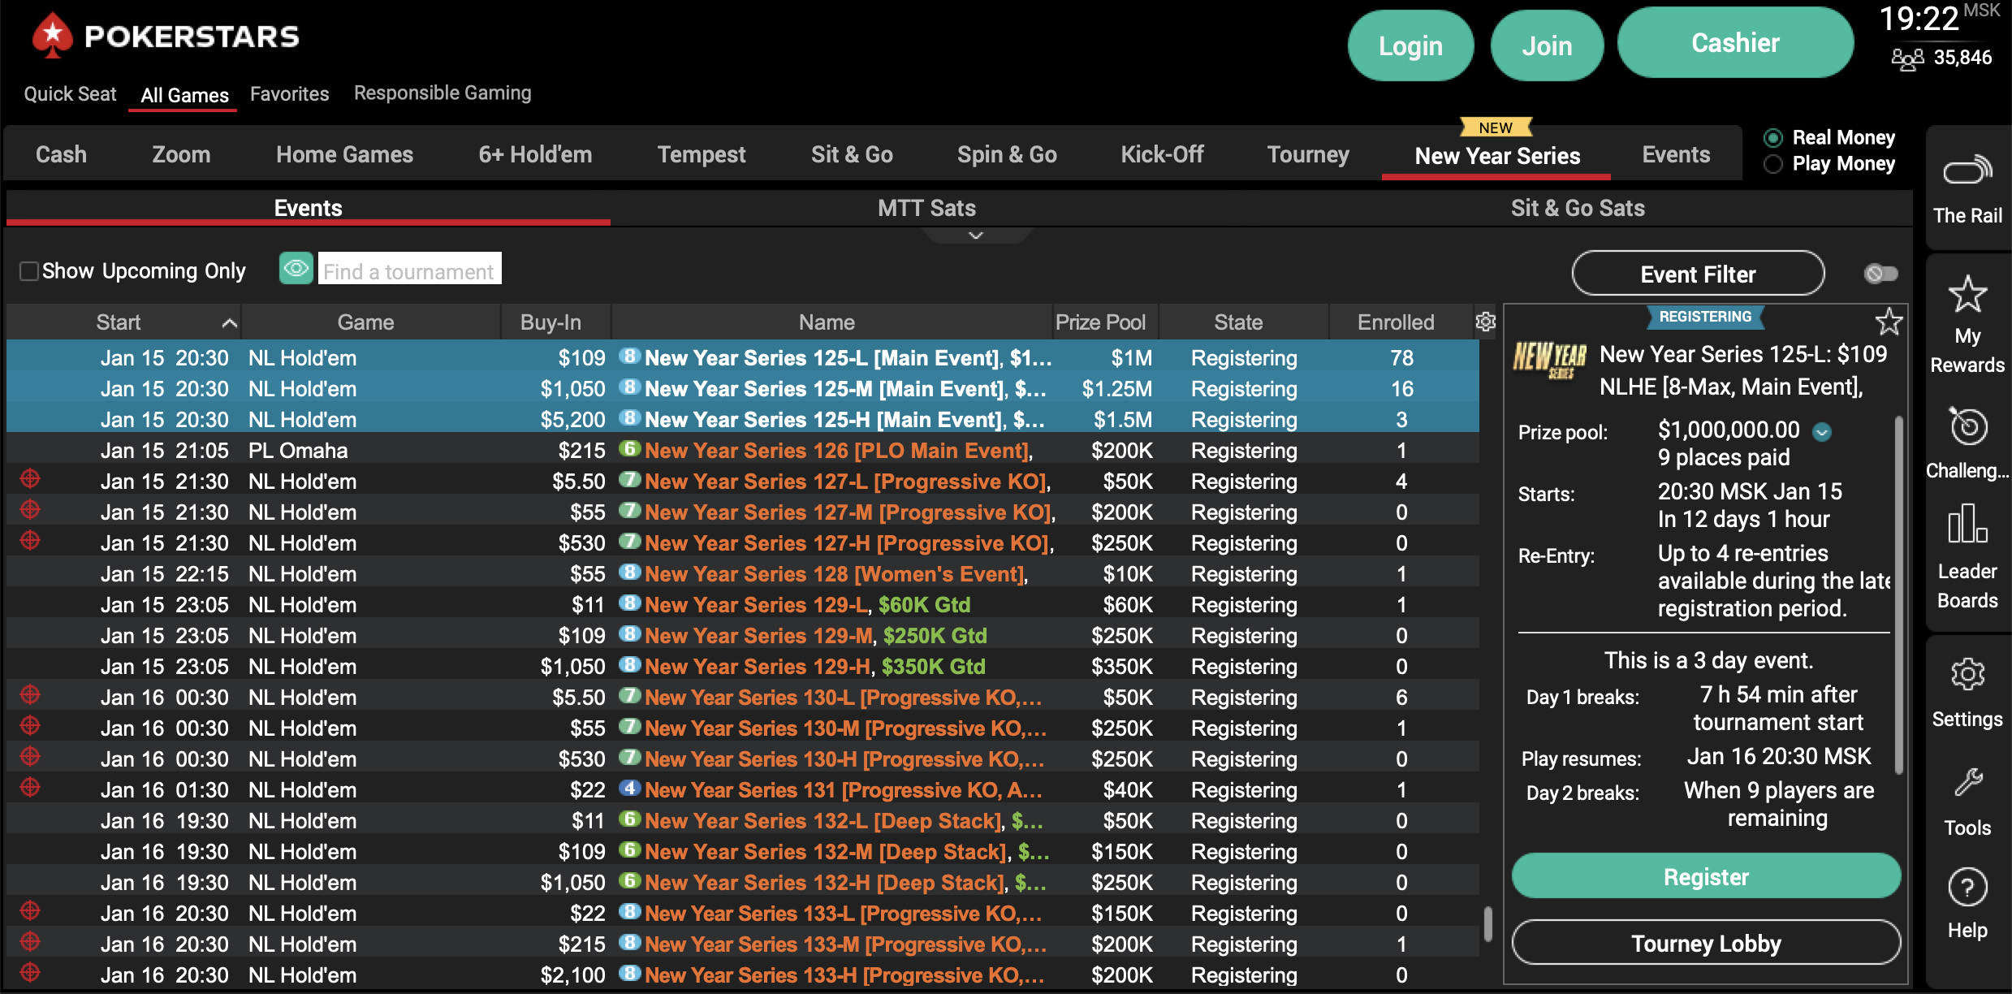The height and width of the screenshot is (994, 2012).
Task: Click column settings gear beside Enrolled
Action: click(x=1485, y=322)
